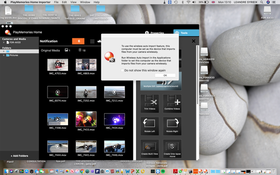The width and height of the screenshot is (280, 175).
Task: Select thumbnail IMG_7211.mov
Action: click(x=114, y=92)
